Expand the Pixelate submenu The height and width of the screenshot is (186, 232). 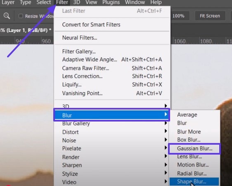click(x=112, y=148)
